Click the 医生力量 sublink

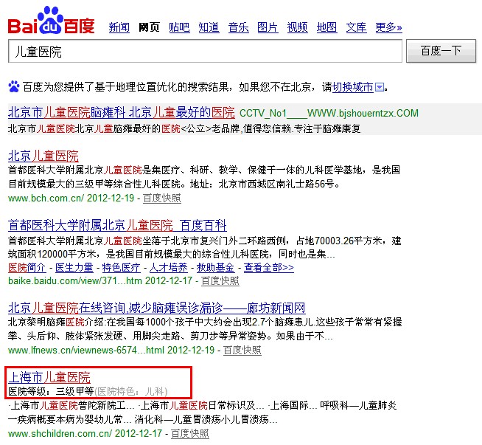click(x=74, y=267)
